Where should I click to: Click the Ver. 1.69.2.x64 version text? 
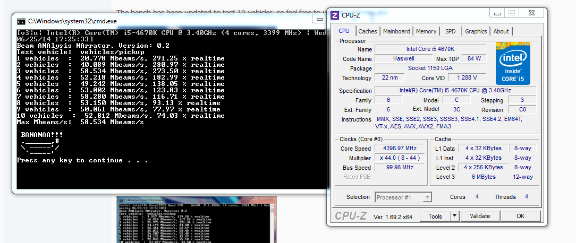pos(393,216)
